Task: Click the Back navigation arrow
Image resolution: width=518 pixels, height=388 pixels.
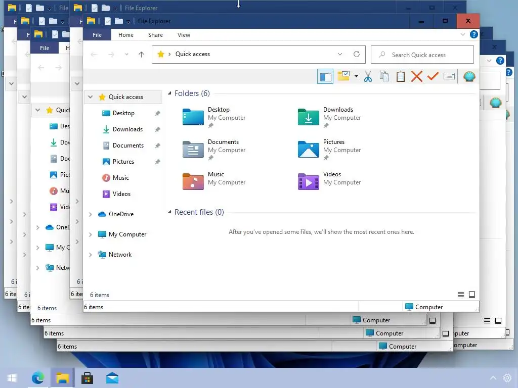Action: click(94, 55)
